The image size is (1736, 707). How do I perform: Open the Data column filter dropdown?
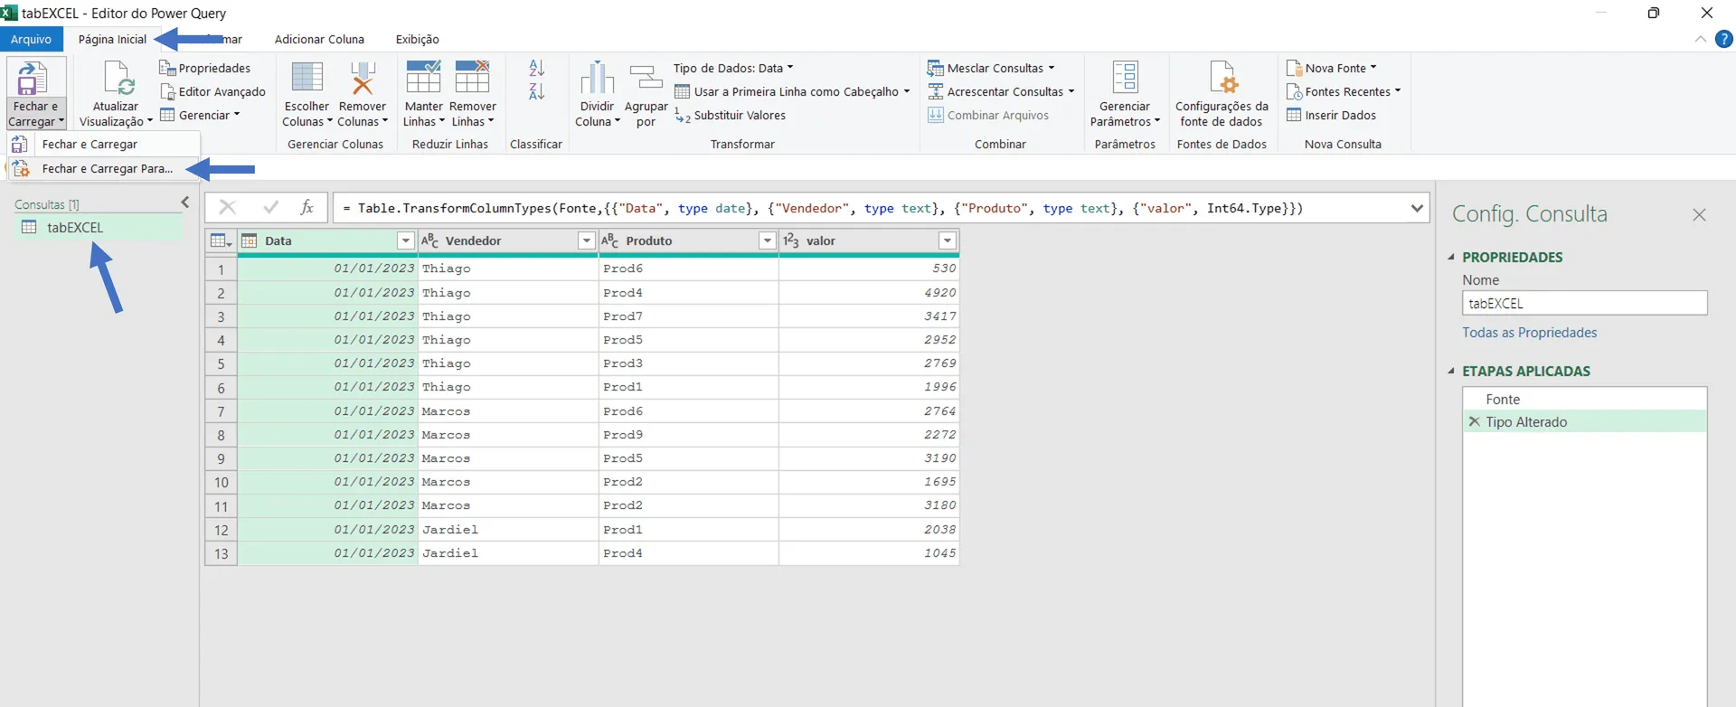[x=406, y=240]
